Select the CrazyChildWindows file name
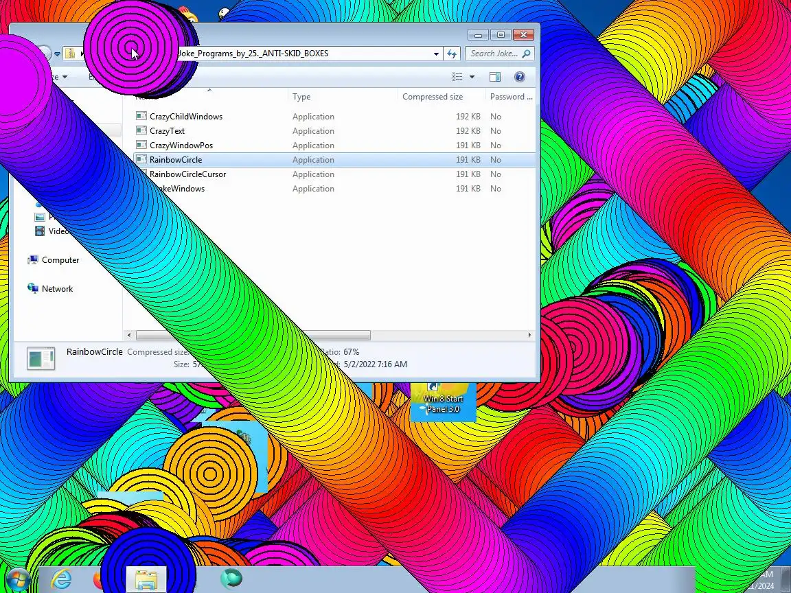The image size is (791, 593). click(186, 117)
